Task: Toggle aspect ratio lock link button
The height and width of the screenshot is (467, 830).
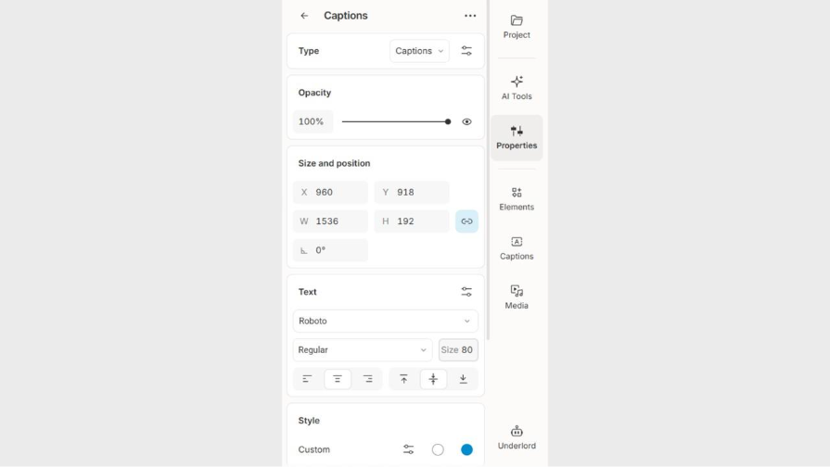Action: click(x=466, y=221)
